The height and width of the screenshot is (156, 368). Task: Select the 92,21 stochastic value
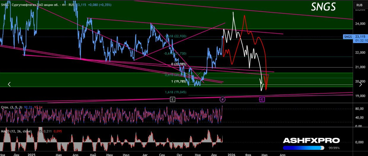click(28, 107)
